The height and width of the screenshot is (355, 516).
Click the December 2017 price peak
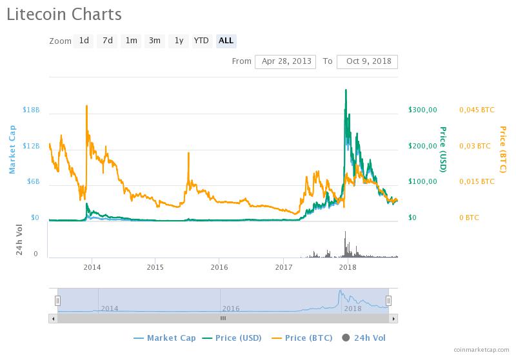pos(346,90)
